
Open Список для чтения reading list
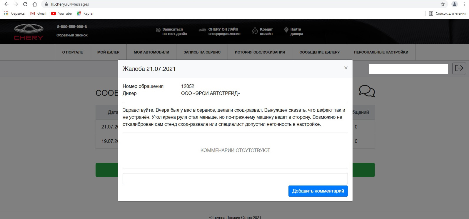pyautogui.click(x=447, y=14)
